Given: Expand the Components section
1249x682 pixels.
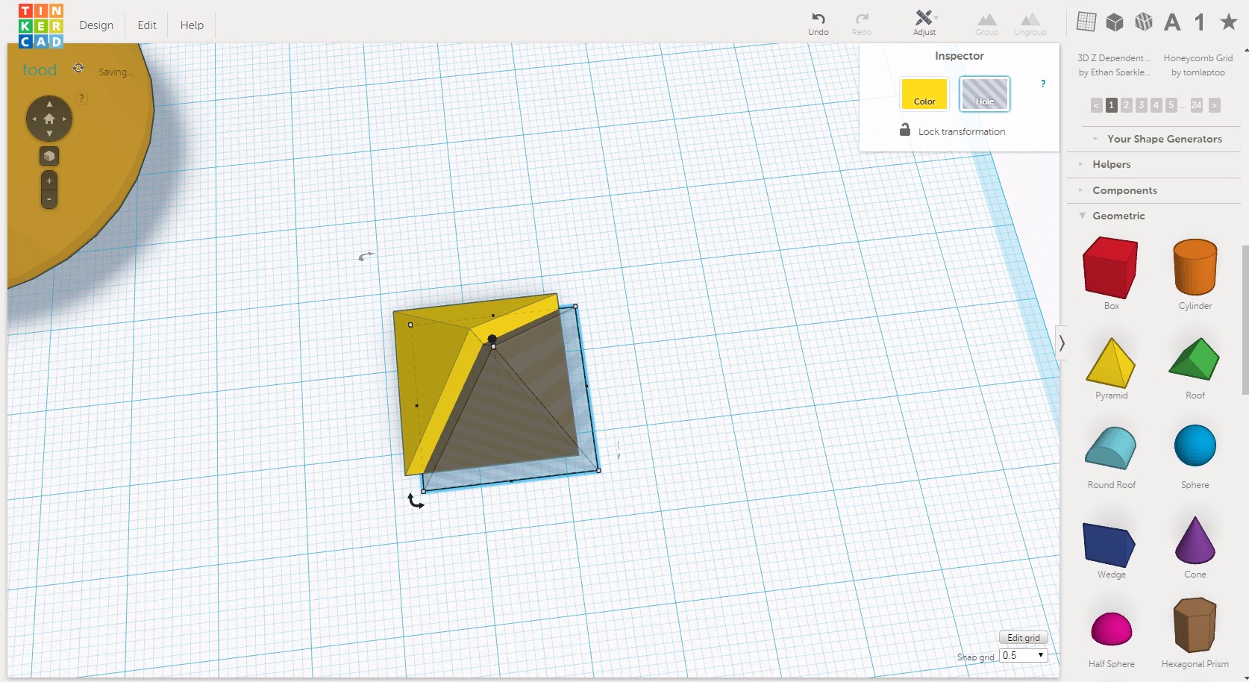Looking at the screenshot, I should [x=1124, y=190].
